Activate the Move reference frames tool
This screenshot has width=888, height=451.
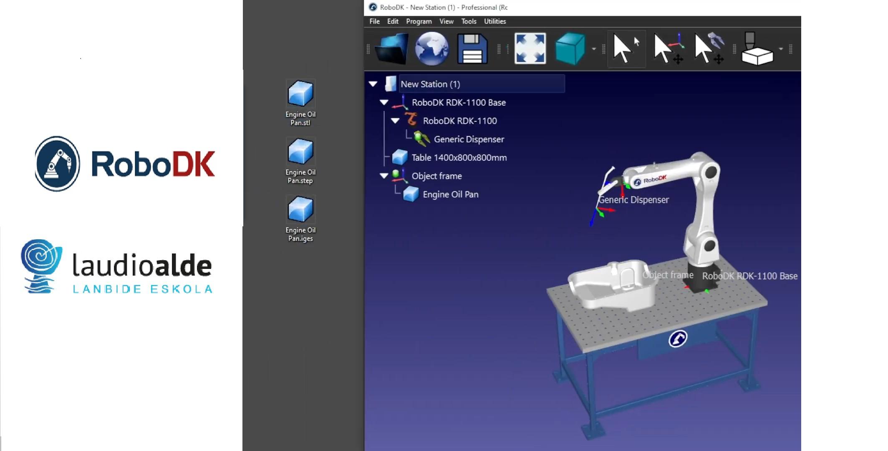click(x=669, y=49)
